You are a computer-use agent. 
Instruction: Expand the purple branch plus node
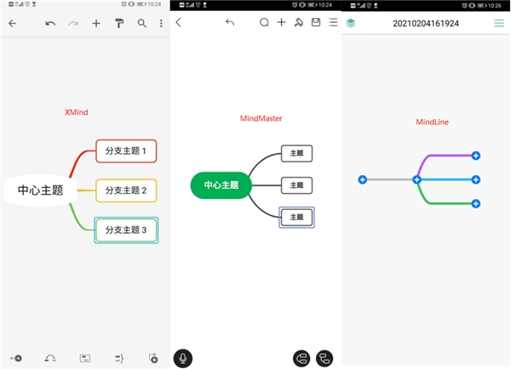(476, 156)
